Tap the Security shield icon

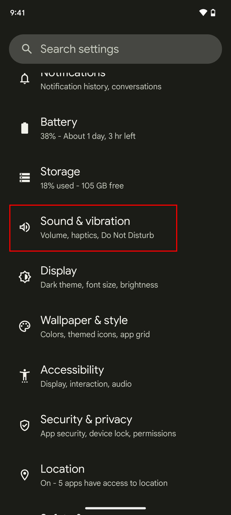[x=25, y=425]
